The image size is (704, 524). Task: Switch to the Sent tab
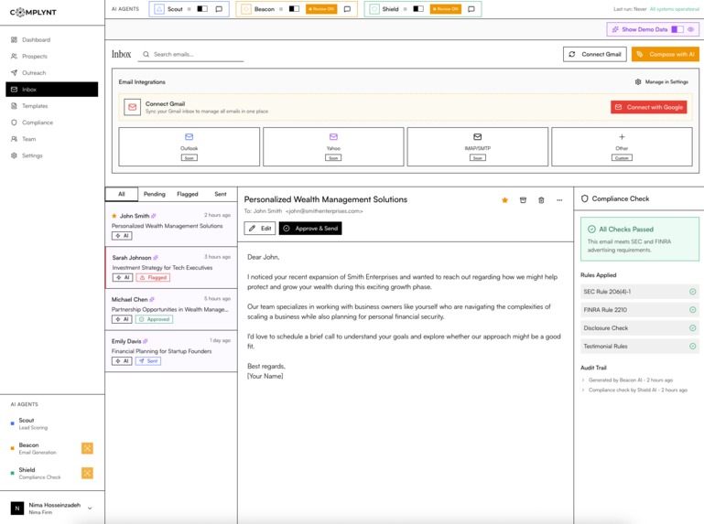[221, 194]
